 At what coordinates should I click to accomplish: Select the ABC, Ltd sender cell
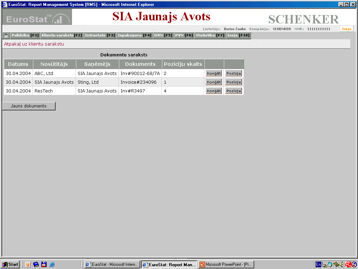tap(54, 74)
